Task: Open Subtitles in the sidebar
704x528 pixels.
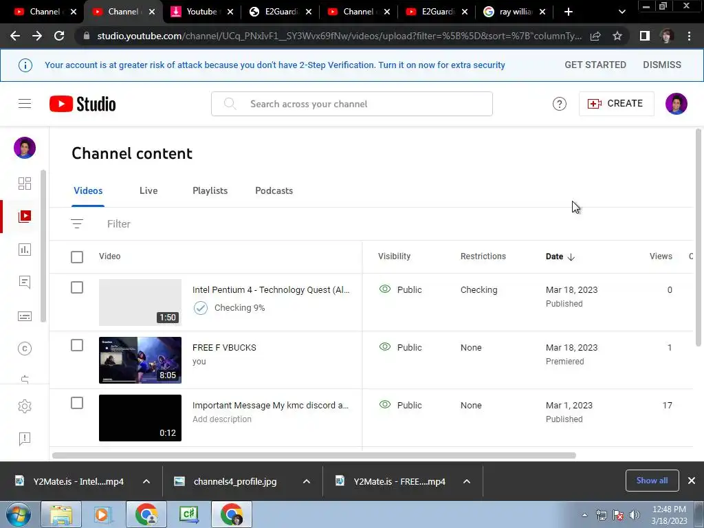Action: point(25,316)
